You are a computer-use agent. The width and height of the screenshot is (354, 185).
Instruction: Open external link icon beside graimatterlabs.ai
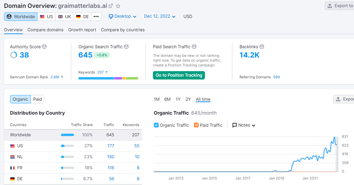(x=111, y=6)
